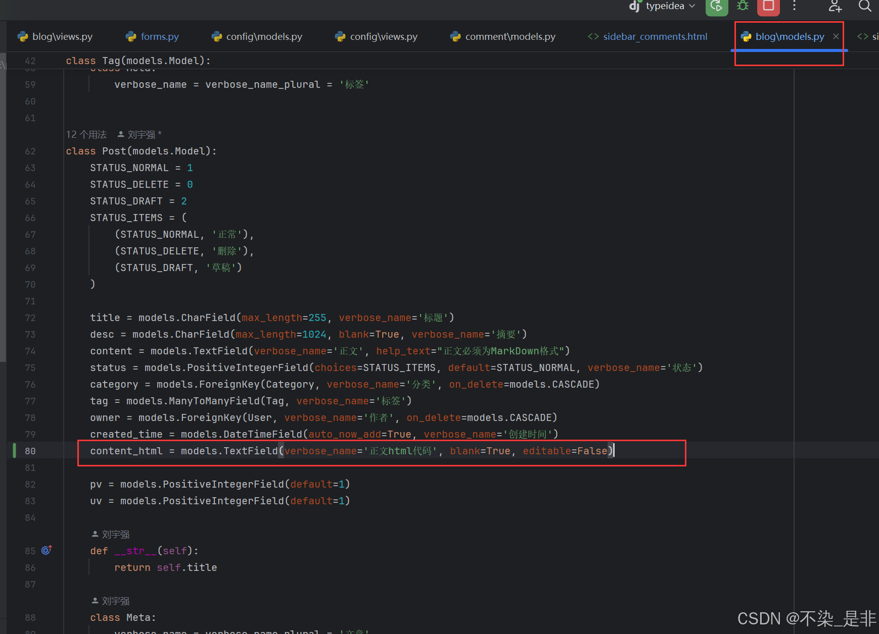Click 'return self.title' line
This screenshot has height=634, width=879.
[166, 567]
